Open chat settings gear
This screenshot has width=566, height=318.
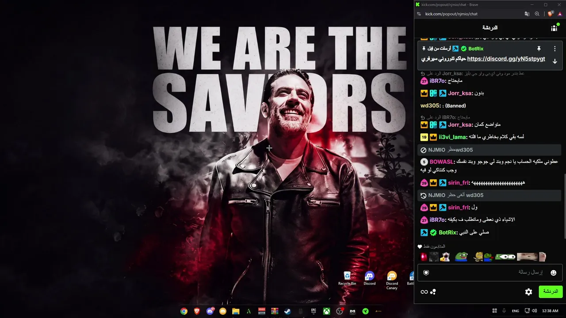coord(528,291)
